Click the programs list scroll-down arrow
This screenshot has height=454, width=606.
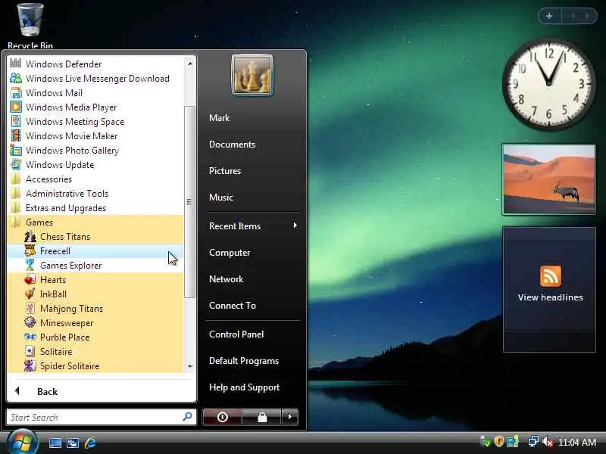[190, 366]
